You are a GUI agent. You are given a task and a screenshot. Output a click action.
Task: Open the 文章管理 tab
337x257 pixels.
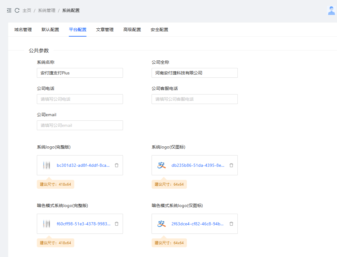[105, 30]
